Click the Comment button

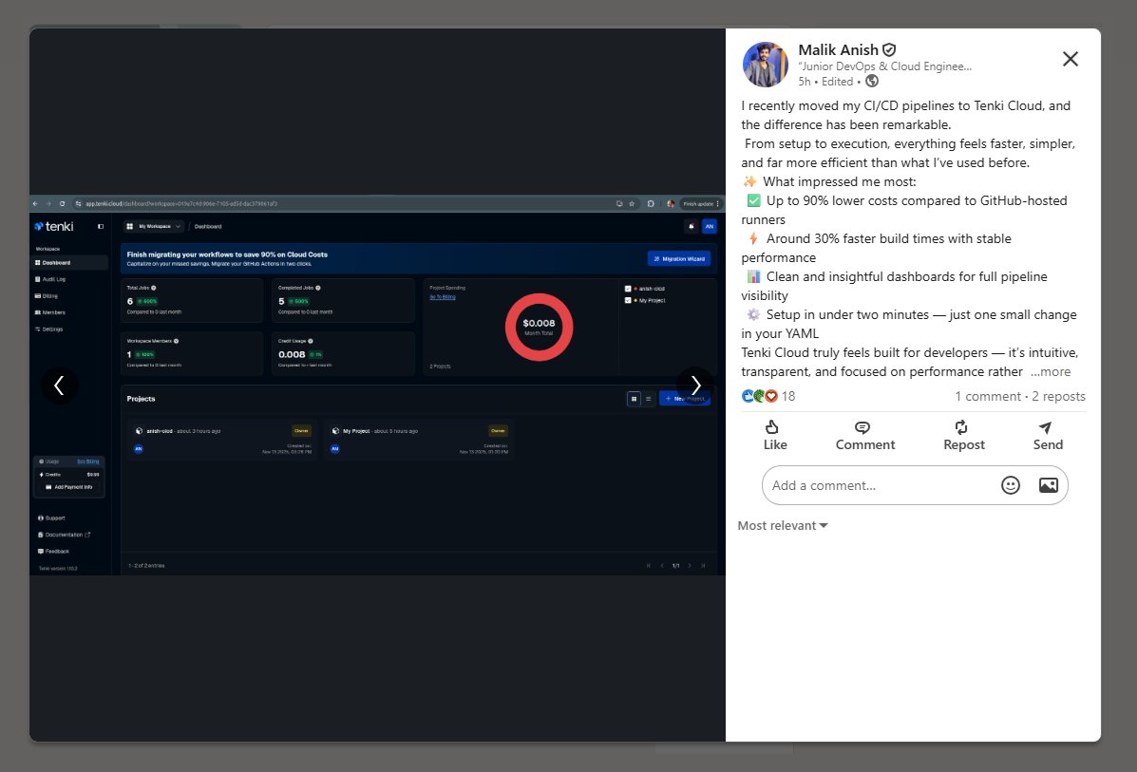click(864, 436)
